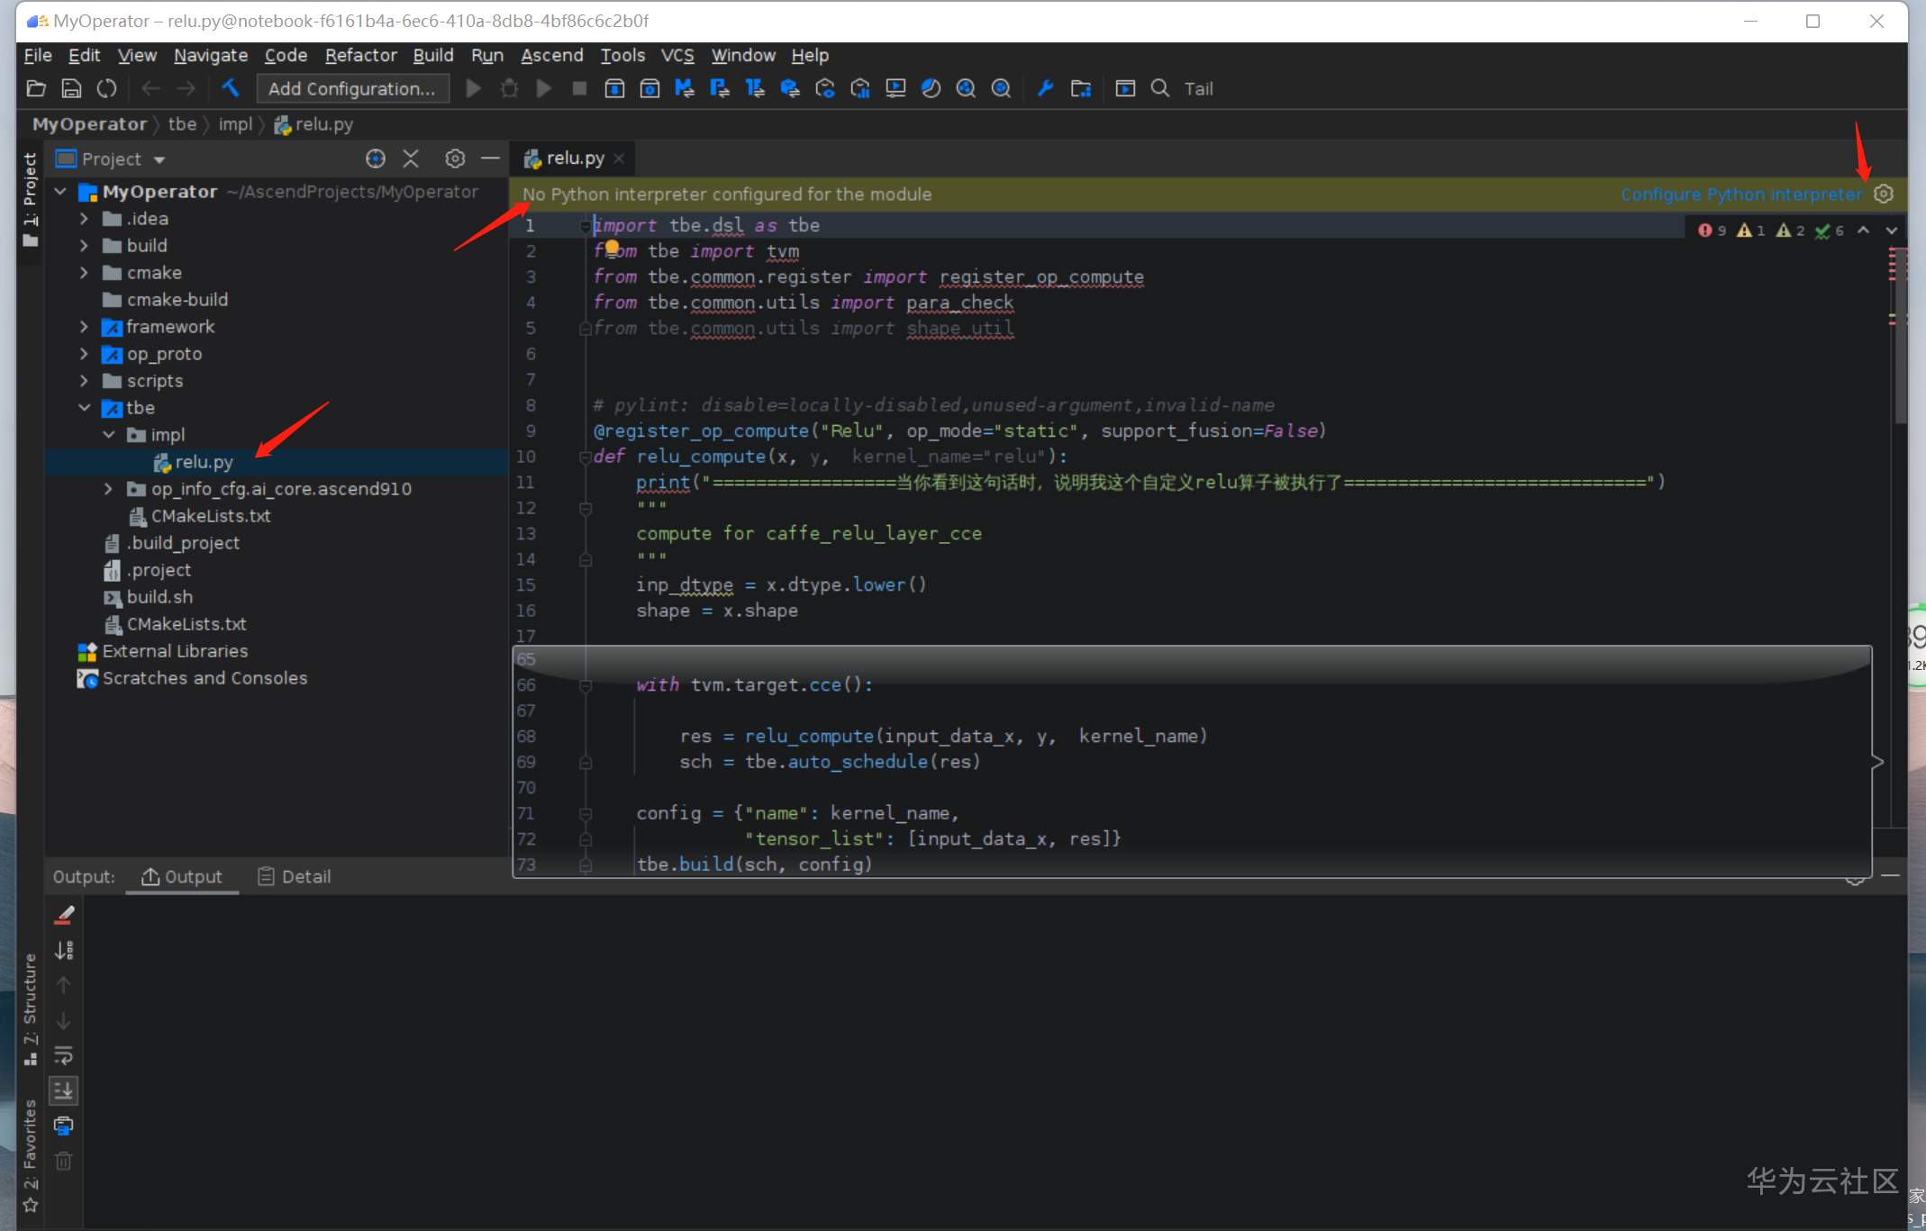1926x1231 pixels.
Task: Expand the framework folder in project tree
Action: (x=84, y=327)
